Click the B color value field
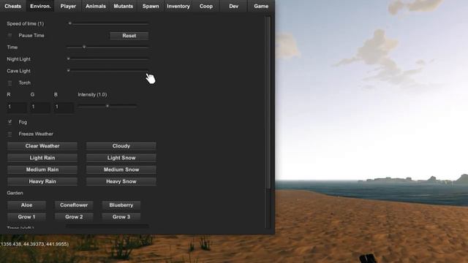Viewport: 468px width, 263px height. [64, 107]
